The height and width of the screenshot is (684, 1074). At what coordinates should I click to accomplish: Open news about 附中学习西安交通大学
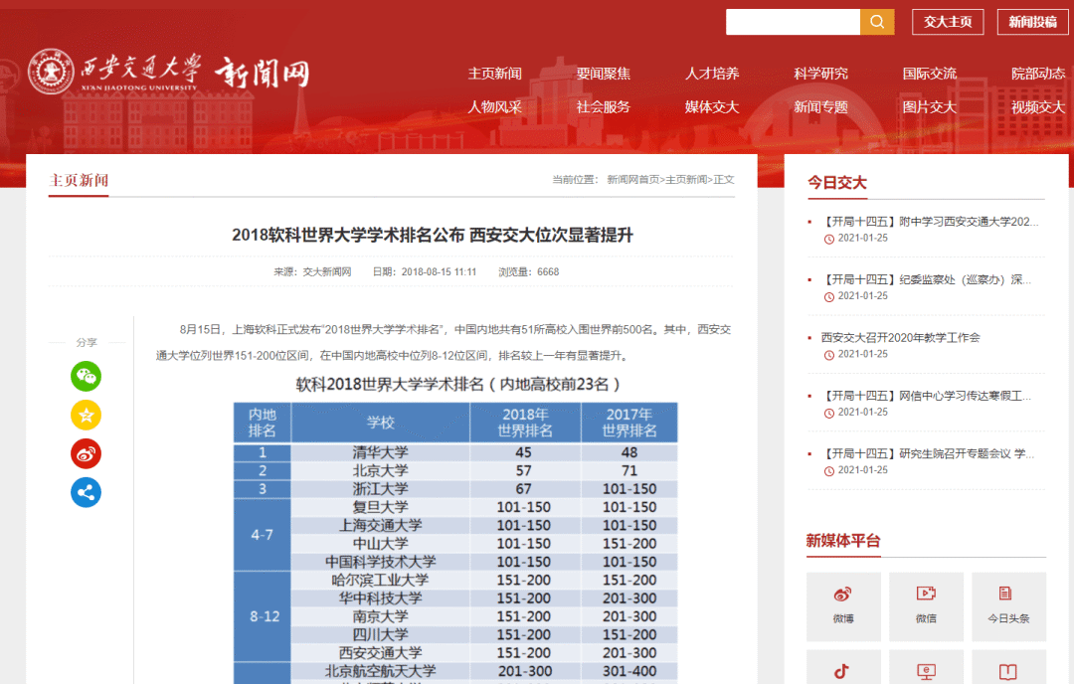tap(930, 221)
